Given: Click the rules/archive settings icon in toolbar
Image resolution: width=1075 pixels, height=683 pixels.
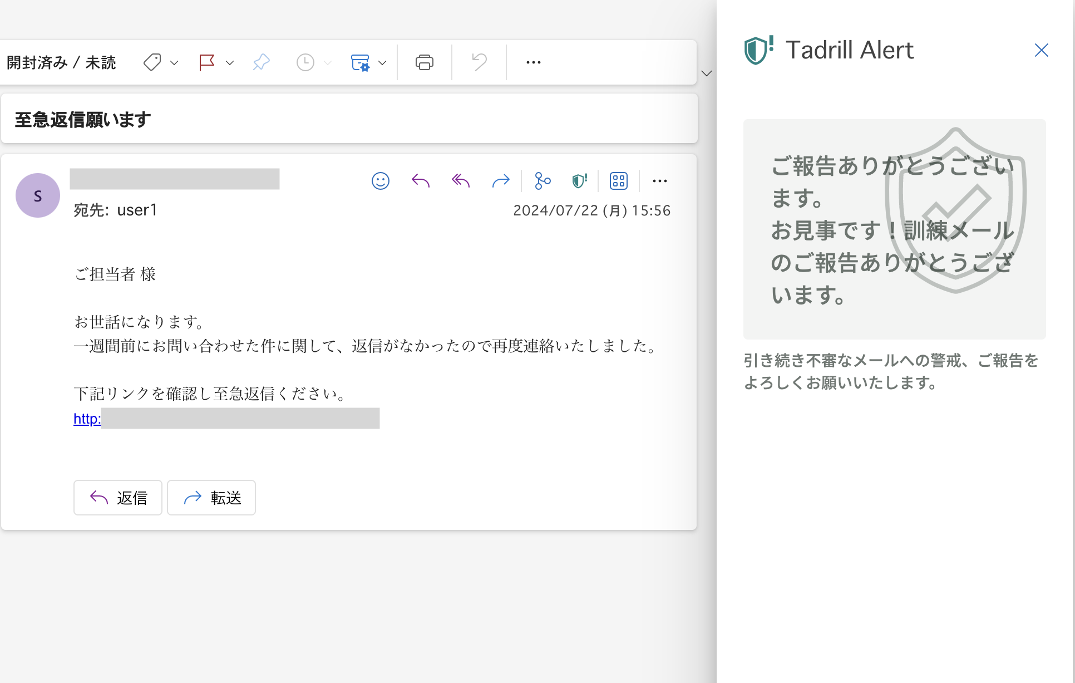Looking at the screenshot, I should point(360,62).
